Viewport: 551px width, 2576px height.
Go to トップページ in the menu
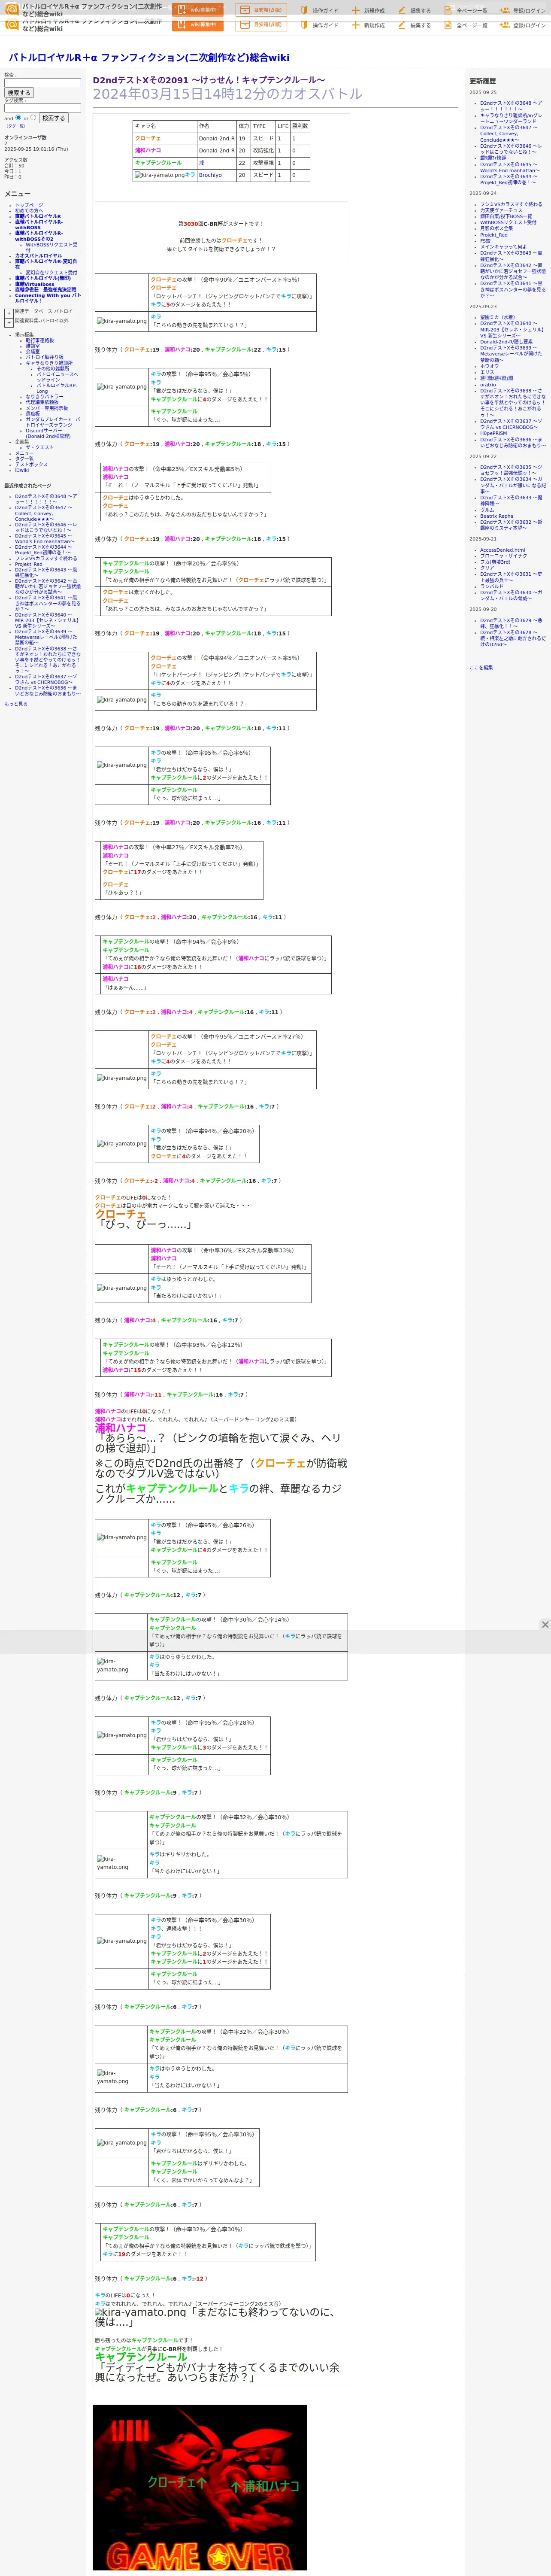[29, 205]
